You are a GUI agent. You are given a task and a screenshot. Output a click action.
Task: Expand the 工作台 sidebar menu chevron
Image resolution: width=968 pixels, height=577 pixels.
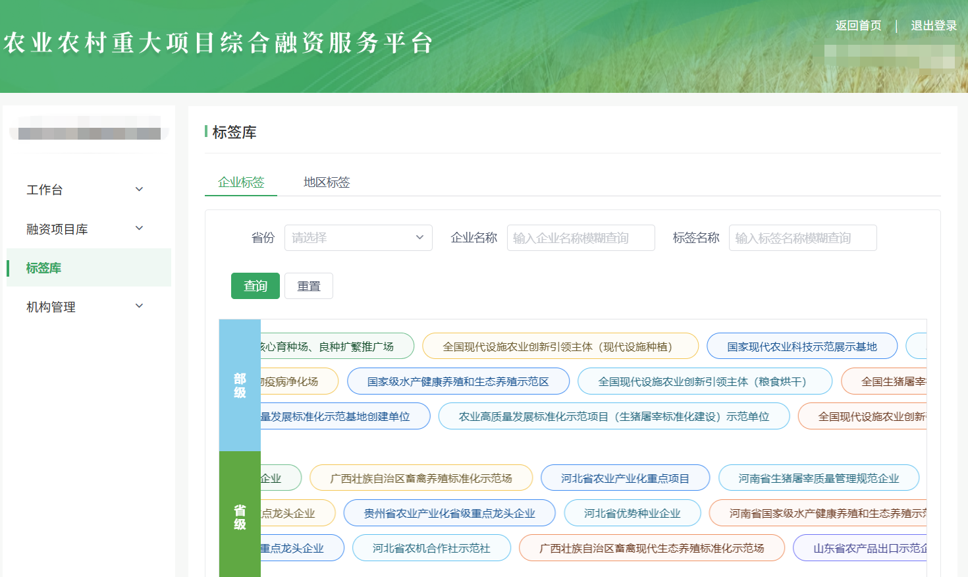click(x=139, y=190)
